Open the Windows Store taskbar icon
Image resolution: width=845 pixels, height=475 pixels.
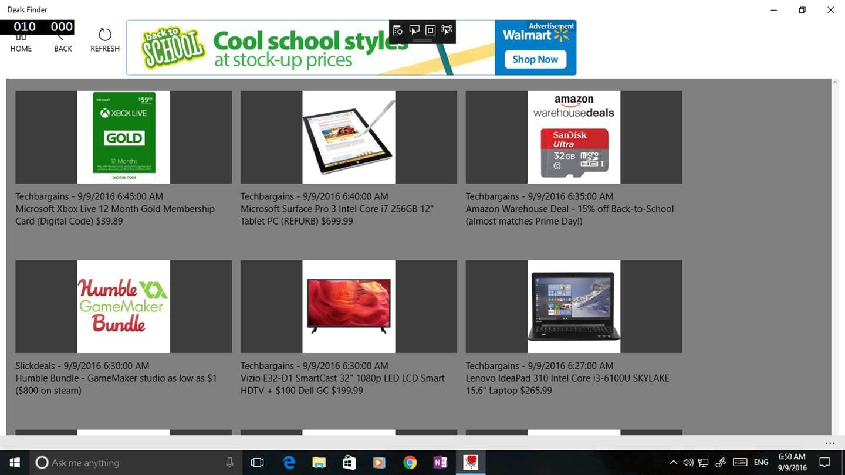coord(349,463)
